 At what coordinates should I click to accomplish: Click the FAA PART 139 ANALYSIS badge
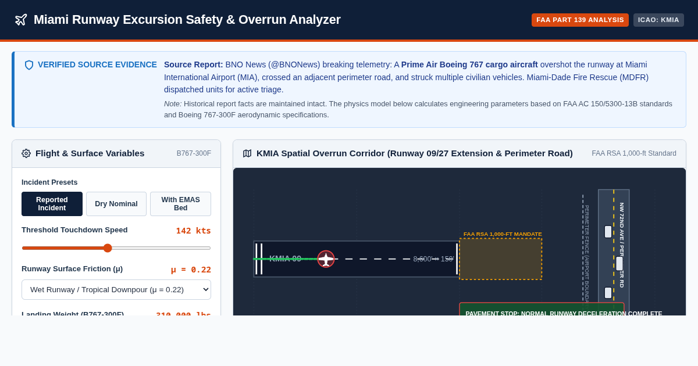click(x=580, y=20)
